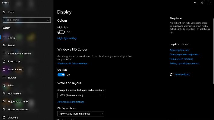
Task: Select Focus assist in sidebar
Action: click(x=14, y=62)
